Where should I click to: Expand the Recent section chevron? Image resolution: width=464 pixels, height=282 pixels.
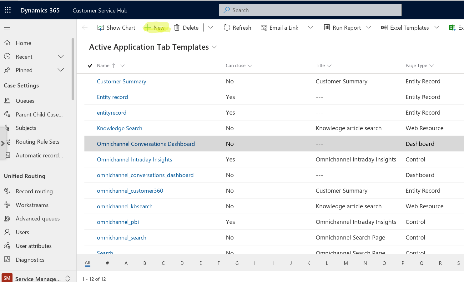click(61, 57)
